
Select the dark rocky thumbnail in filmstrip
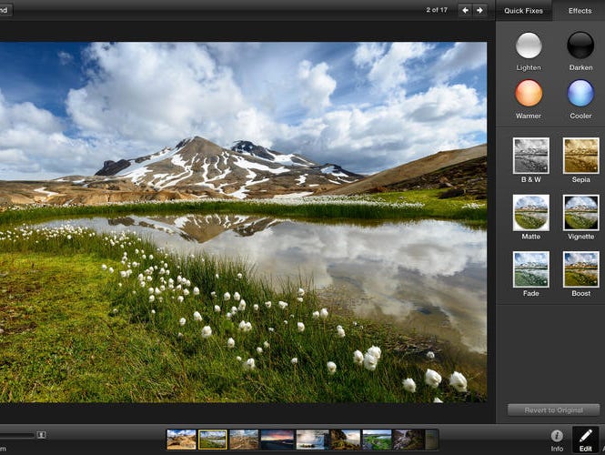click(x=408, y=440)
